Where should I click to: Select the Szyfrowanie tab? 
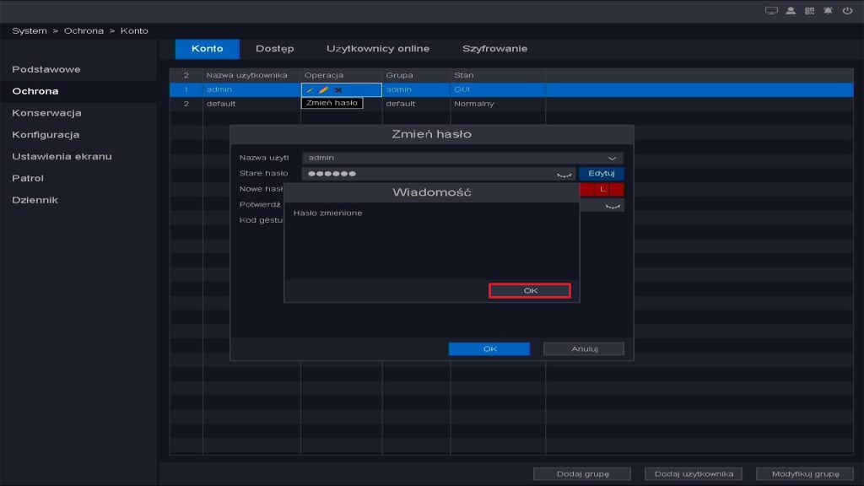pos(494,49)
